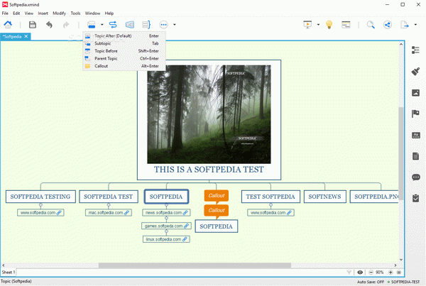
Task: Open the games.softpedia.com hyperlink icon
Action: pos(186,226)
